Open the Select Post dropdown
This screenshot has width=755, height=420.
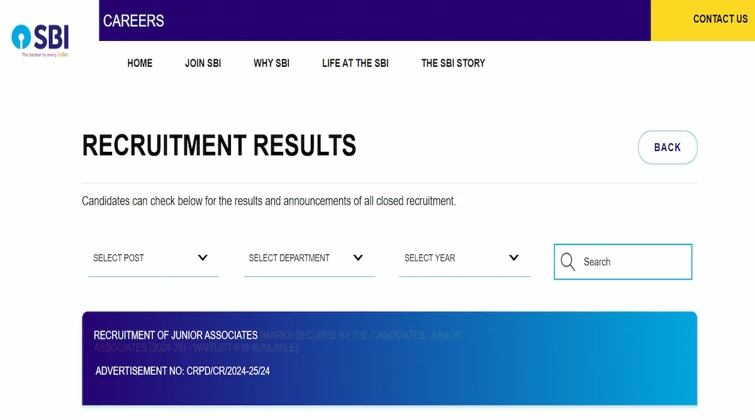153,258
